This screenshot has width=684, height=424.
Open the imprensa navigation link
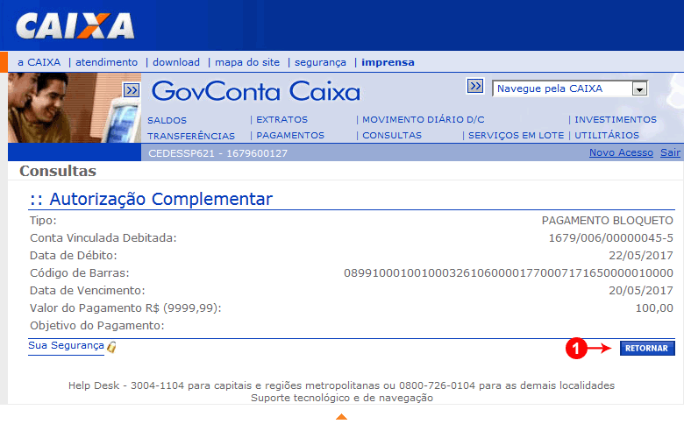click(388, 62)
